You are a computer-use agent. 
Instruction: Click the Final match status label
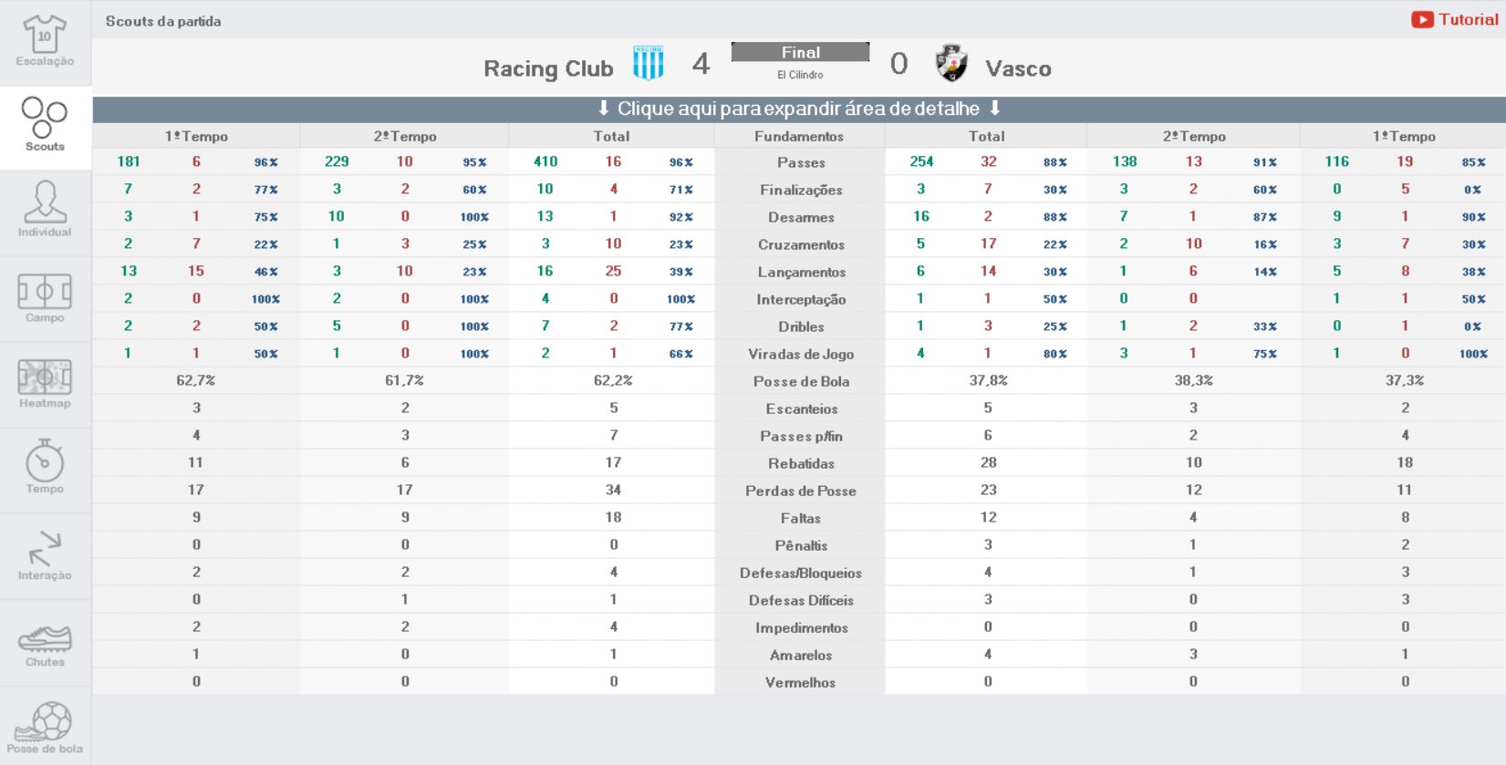click(x=800, y=52)
